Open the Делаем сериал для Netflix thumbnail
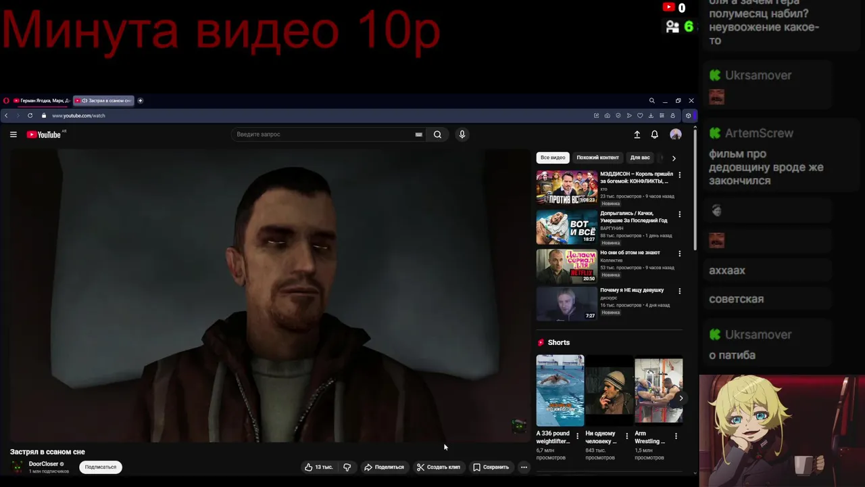Image resolution: width=865 pixels, height=487 pixels. [x=567, y=266]
